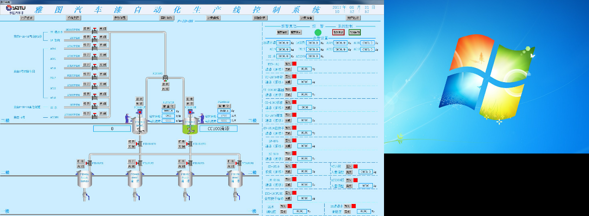
Task: Click the left tank's name field showing 0
Action: (x=111, y=128)
